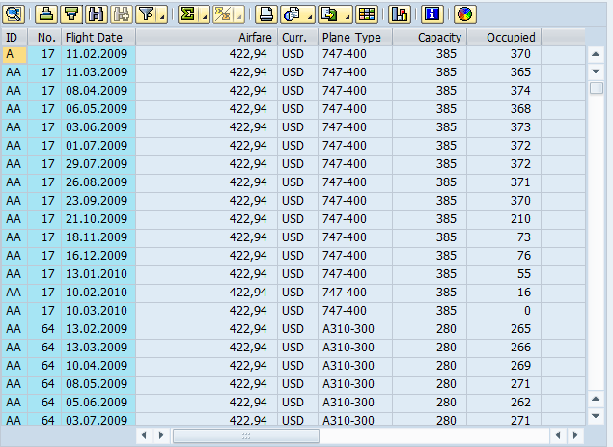613x447 pixels.
Task: Click the Plane Type column header
Action: [x=354, y=37]
